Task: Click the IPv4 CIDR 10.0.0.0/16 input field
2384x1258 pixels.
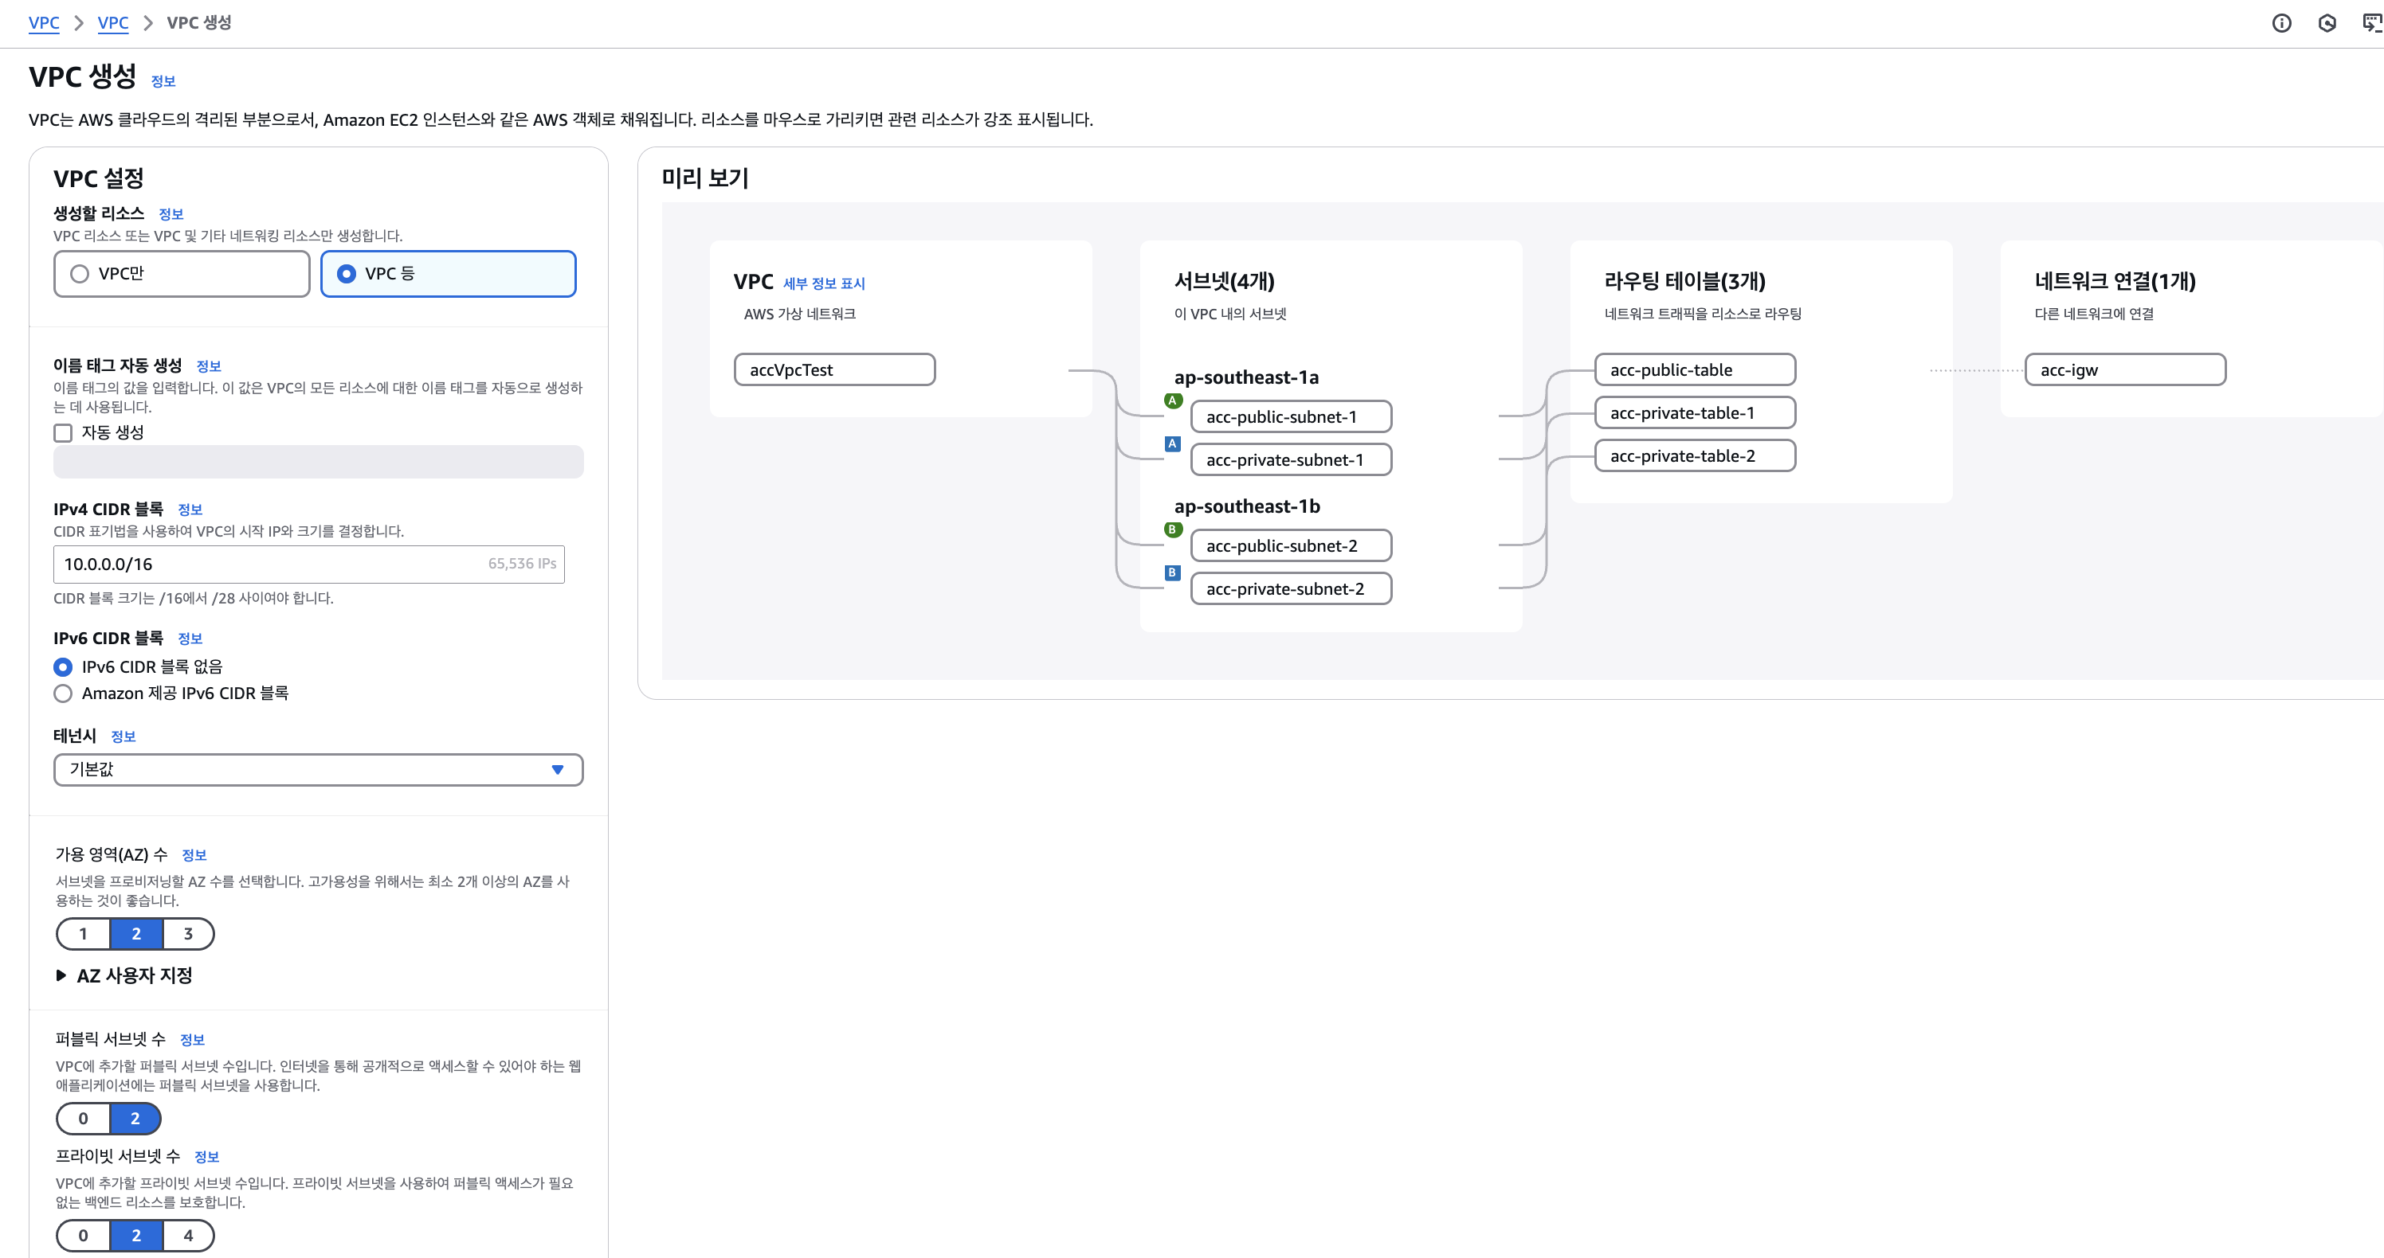Action: click(269, 565)
